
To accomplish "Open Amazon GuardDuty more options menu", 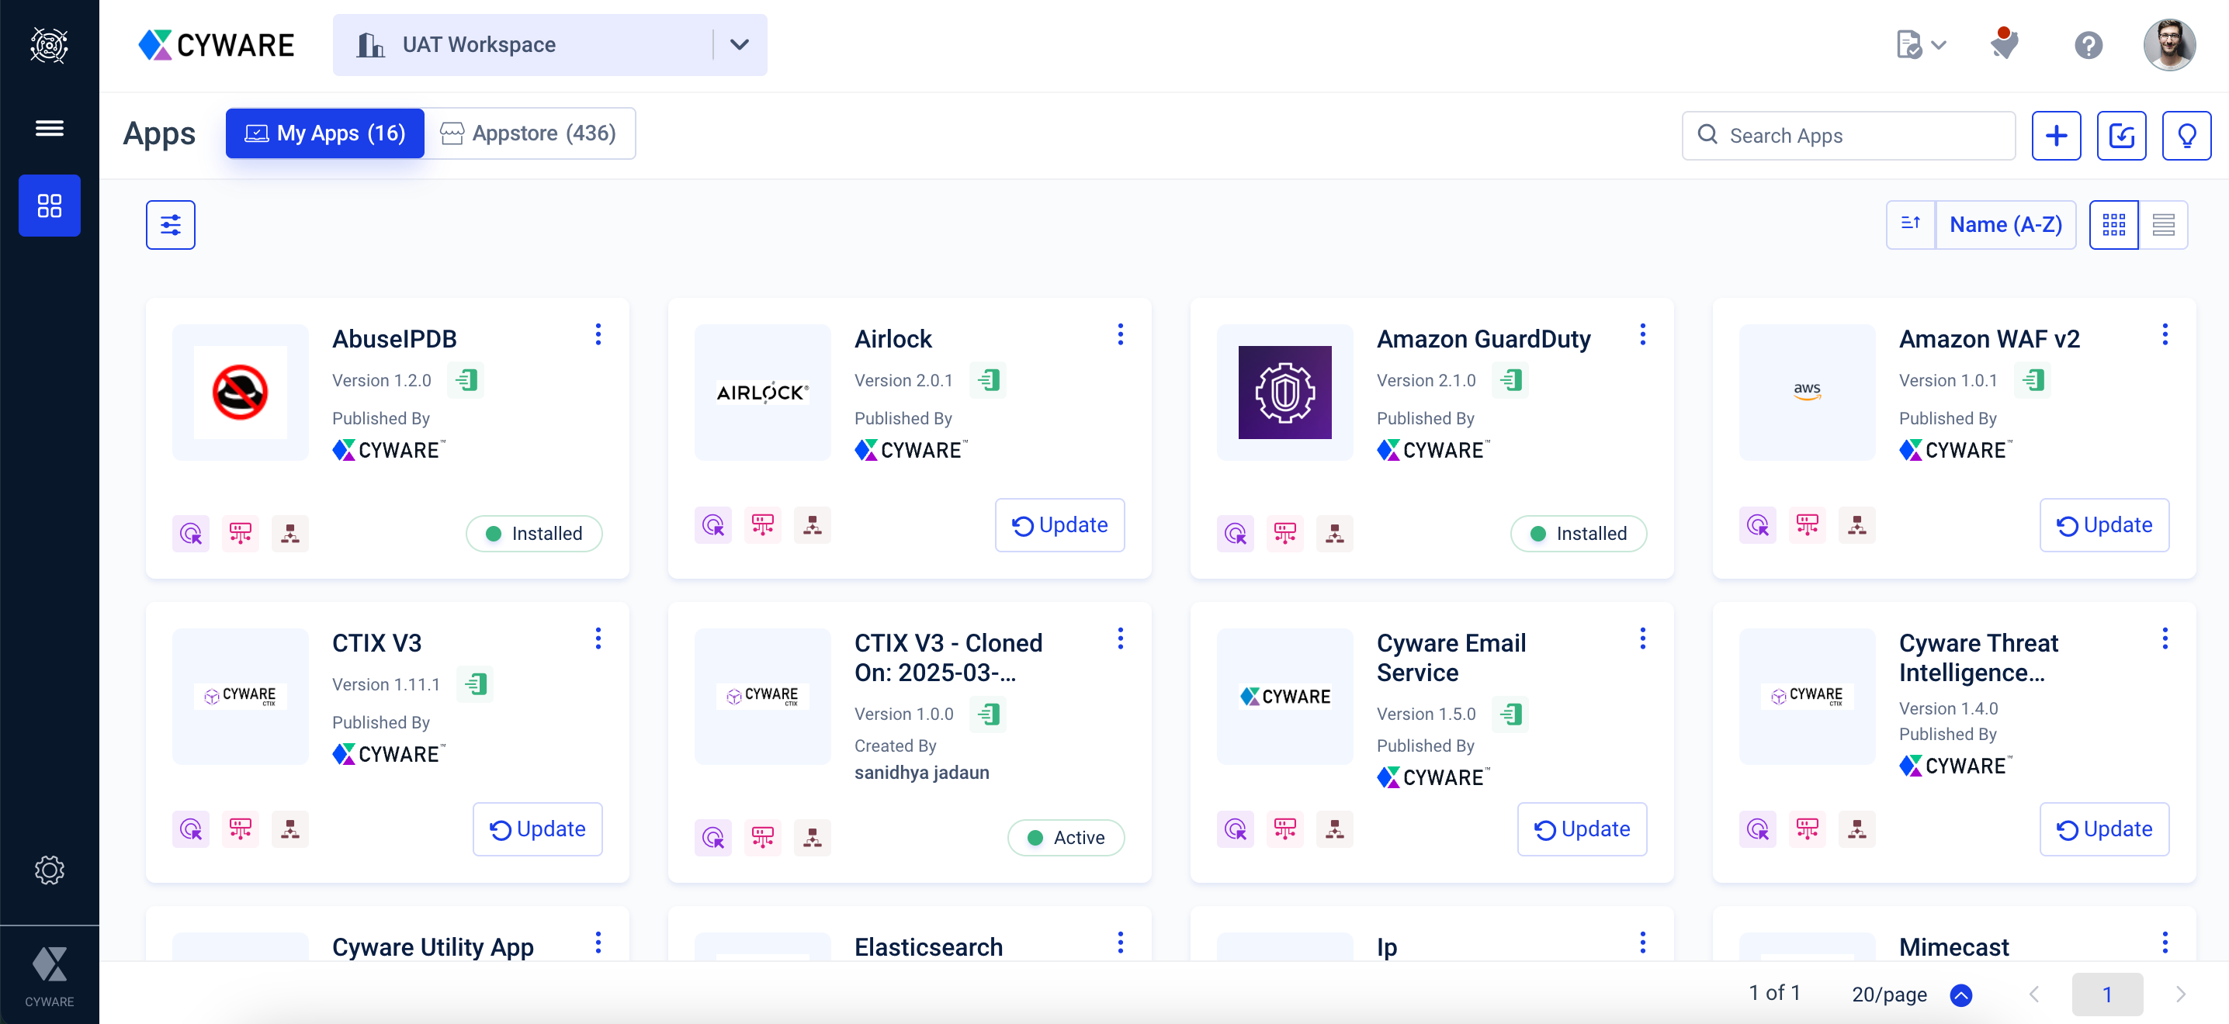I will click(x=1642, y=334).
